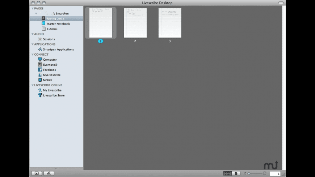This screenshot has width=315, height=177.
Task: Select the Spring 2011 text row
Action: pyautogui.click(x=56, y=18)
